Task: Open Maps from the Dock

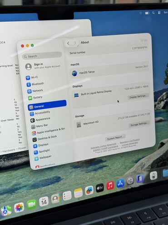Action: click(x=6, y=210)
